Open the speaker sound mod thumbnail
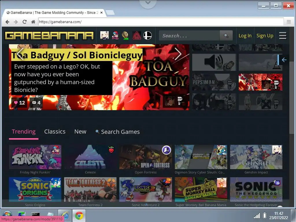 click(x=214, y=62)
